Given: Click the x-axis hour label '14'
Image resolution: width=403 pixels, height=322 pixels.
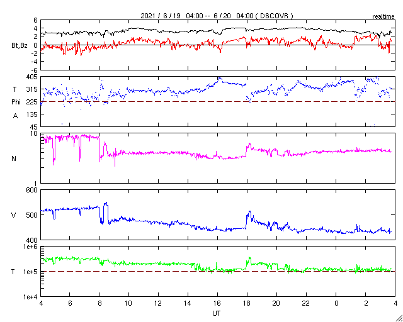Looking at the screenshot, I should tap(188, 304).
